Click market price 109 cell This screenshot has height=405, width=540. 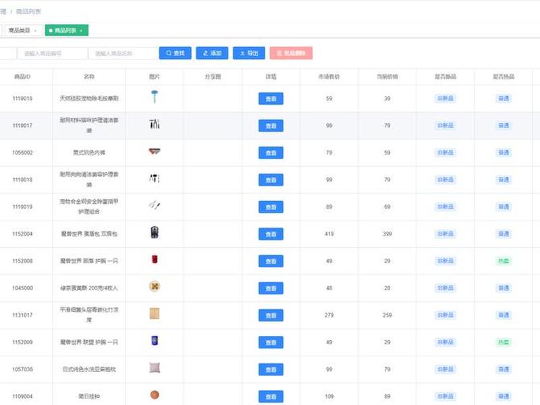pyautogui.click(x=329, y=396)
